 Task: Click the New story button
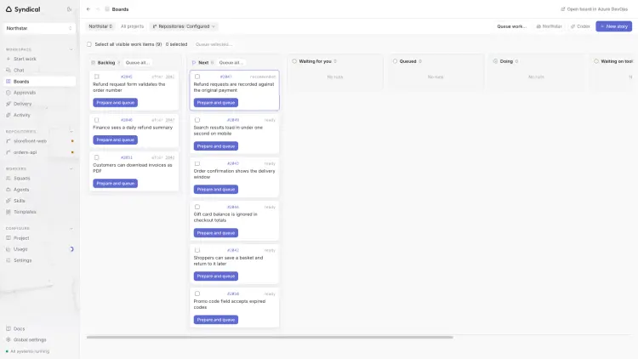coord(613,26)
